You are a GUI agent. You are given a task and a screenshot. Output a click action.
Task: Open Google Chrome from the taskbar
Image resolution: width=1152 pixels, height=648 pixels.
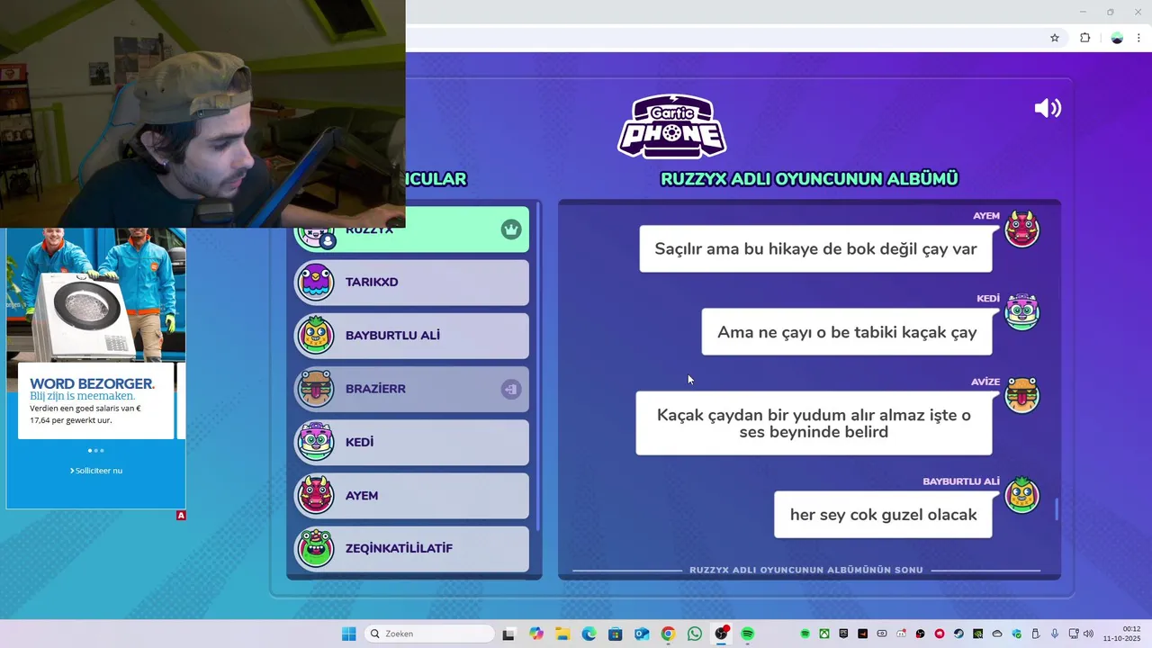click(668, 634)
